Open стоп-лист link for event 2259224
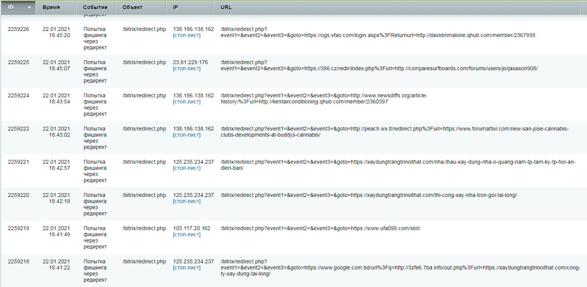 click(187, 102)
